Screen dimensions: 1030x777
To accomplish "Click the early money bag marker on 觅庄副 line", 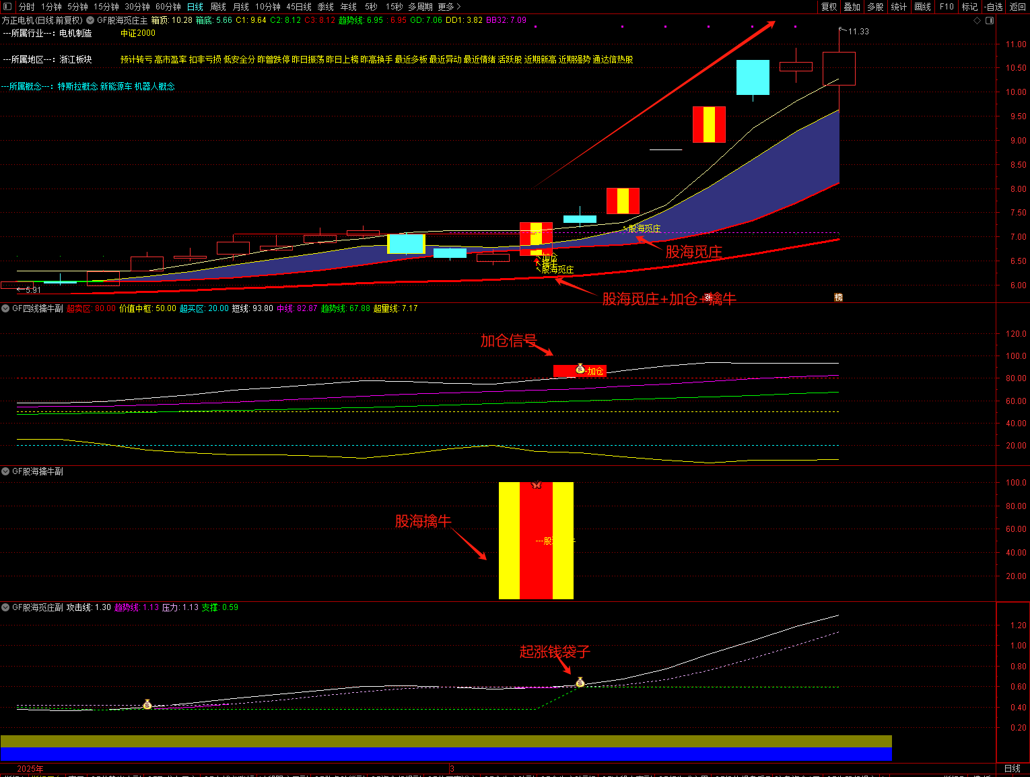I will pos(147,704).
